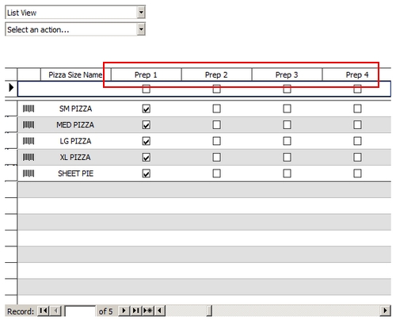The width and height of the screenshot is (396, 320).
Task: Click the barcode icon for XL PIZZA
Action: (x=29, y=158)
